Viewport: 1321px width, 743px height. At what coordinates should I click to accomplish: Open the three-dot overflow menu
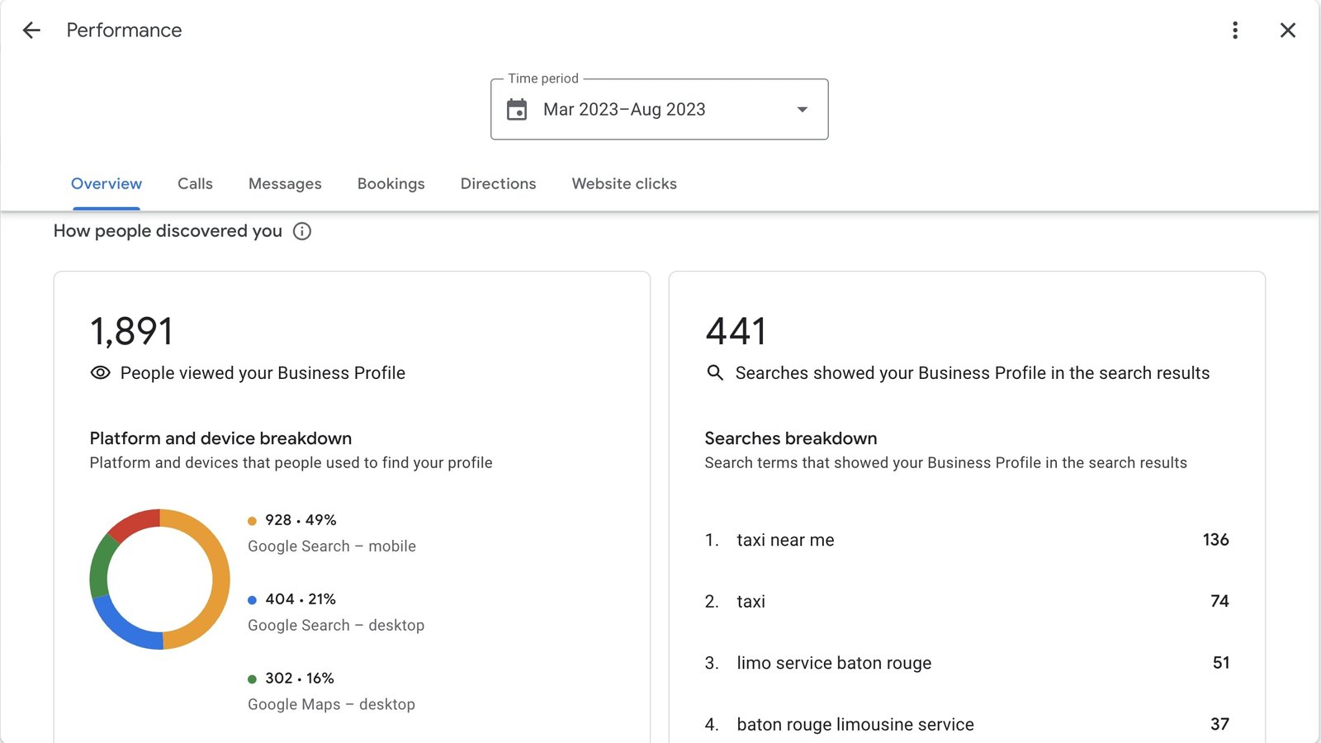coord(1235,31)
